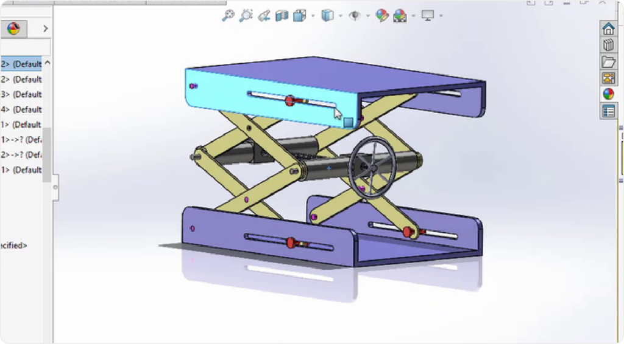Open SolidWorks Resources home in task pane
Image resolution: width=624 pixels, height=344 pixels.
(608, 29)
